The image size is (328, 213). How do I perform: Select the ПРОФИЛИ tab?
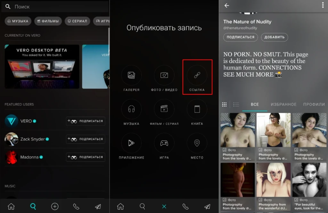[314, 104]
